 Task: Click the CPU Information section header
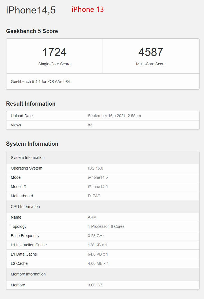point(103,207)
